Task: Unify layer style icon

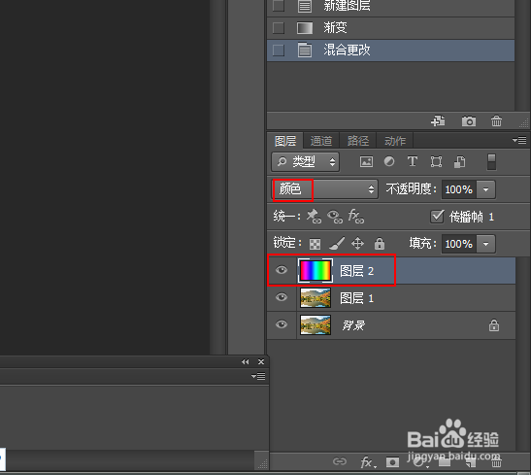Action: pos(356,217)
